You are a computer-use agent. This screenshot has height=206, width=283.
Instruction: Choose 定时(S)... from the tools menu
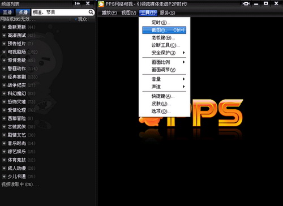(x=164, y=23)
